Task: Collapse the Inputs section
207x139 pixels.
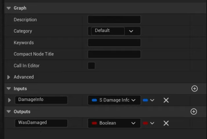Action: tap(9, 88)
